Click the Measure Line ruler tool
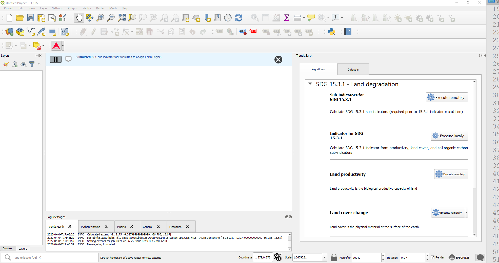499x263 pixels. click(297, 18)
